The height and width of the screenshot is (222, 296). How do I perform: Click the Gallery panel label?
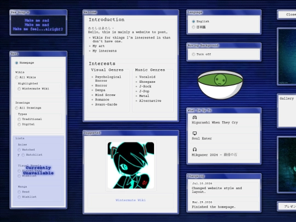(287, 99)
